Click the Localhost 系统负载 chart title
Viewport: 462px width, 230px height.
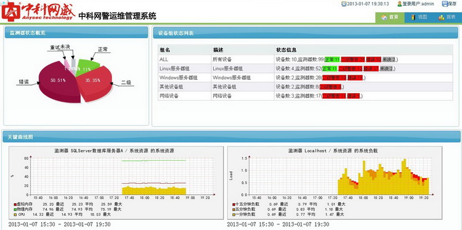(333, 151)
